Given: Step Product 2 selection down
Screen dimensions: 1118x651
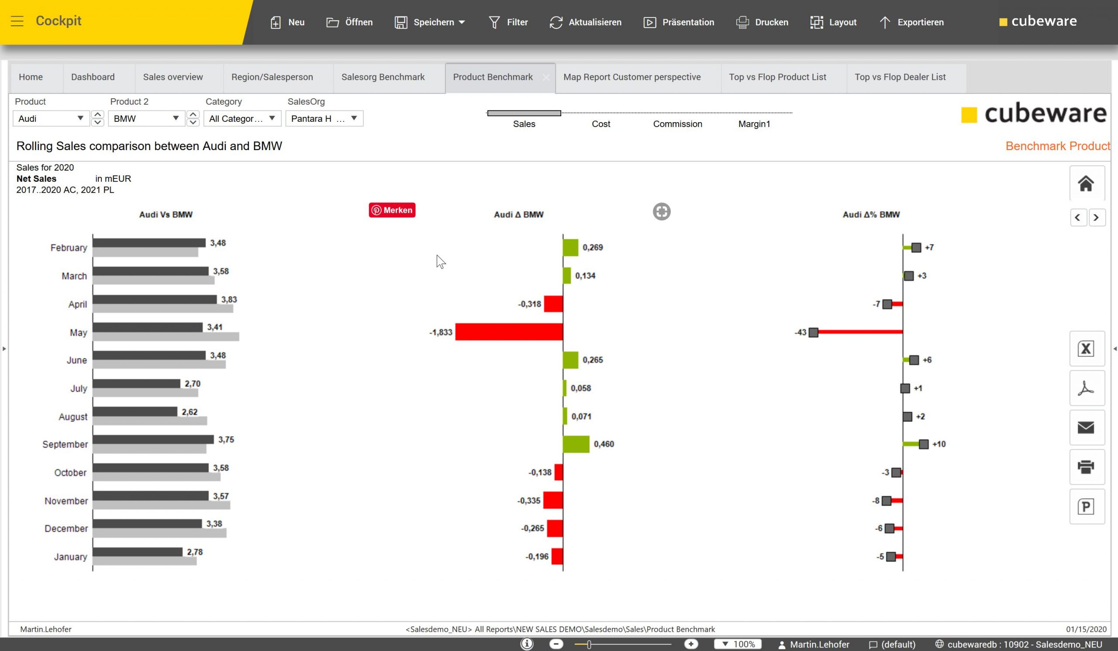Looking at the screenshot, I should click(x=193, y=122).
